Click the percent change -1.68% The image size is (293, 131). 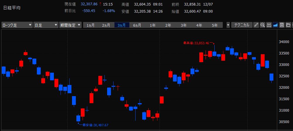click(x=109, y=11)
